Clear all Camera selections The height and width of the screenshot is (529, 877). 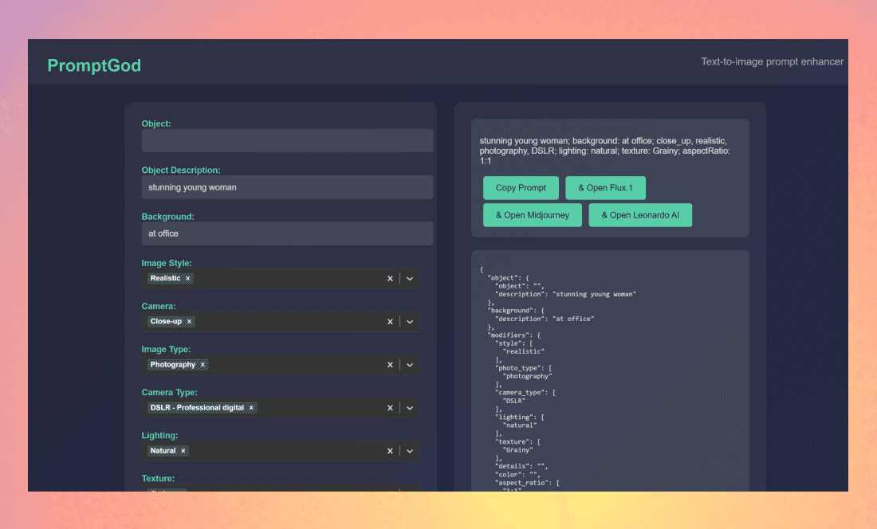(x=390, y=322)
